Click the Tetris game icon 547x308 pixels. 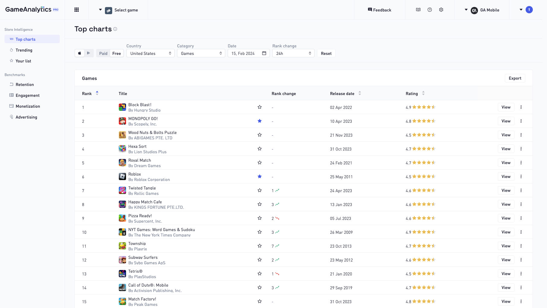(x=122, y=274)
